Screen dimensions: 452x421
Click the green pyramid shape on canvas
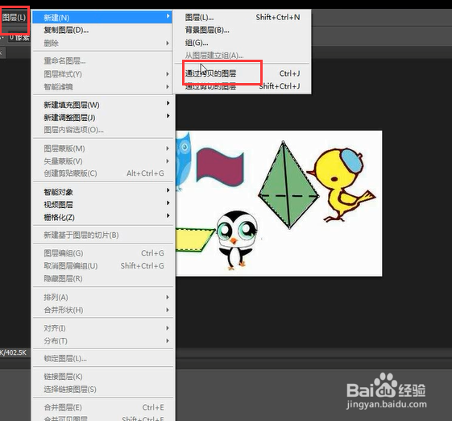point(288,185)
